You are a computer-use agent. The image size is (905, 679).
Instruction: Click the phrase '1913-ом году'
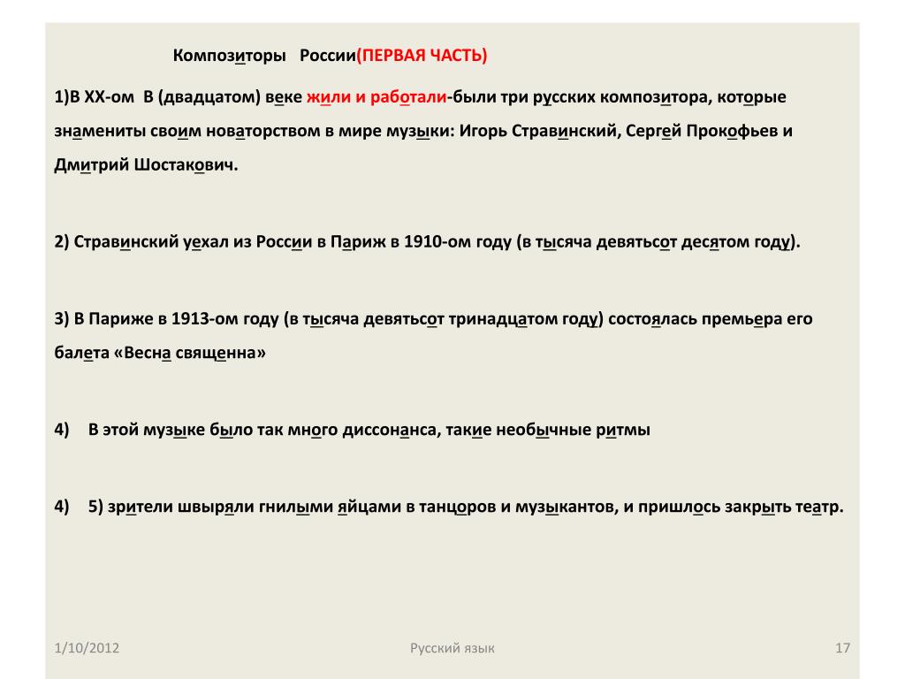coord(225,318)
